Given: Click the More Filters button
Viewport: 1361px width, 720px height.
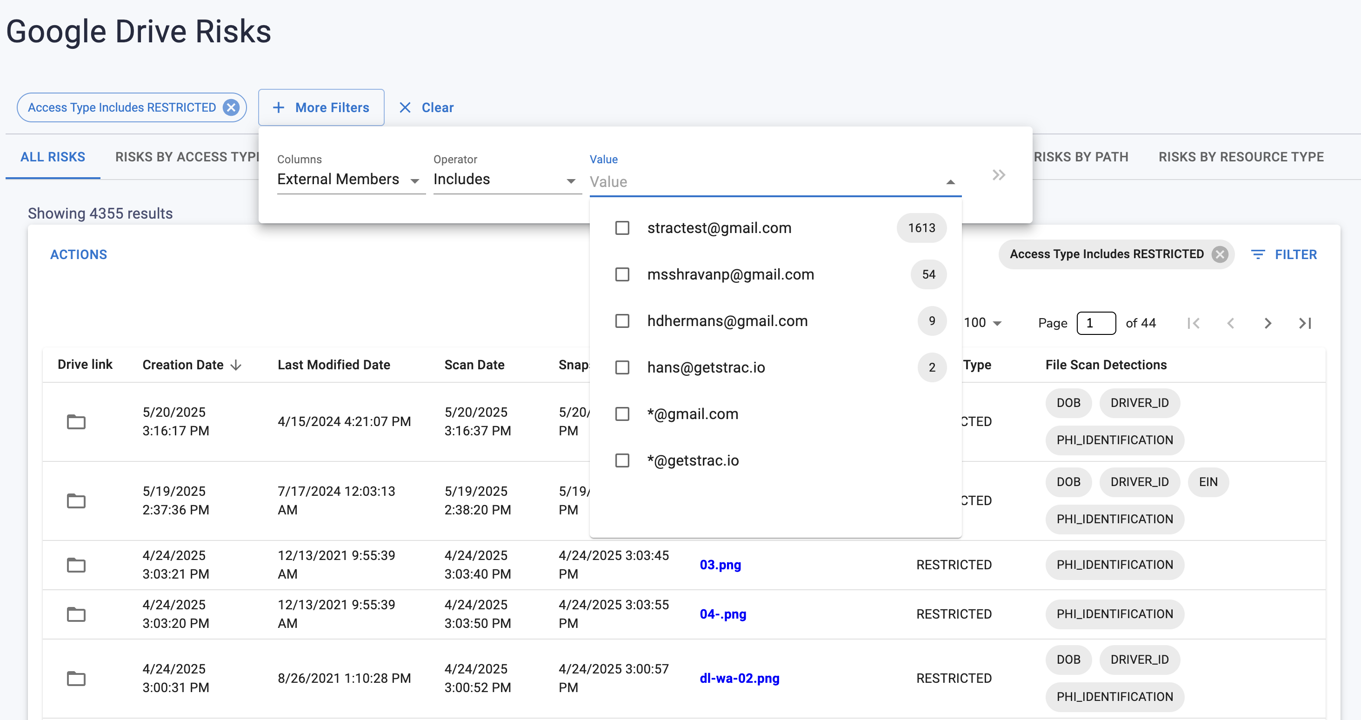Looking at the screenshot, I should [321, 108].
